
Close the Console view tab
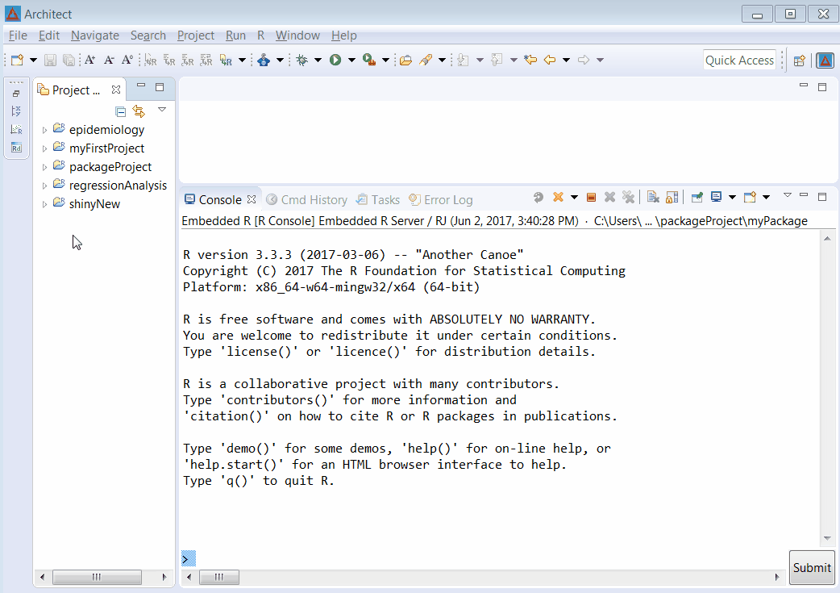click(252, 199)
